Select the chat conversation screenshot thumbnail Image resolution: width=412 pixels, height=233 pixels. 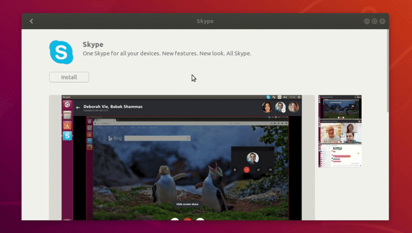coord(340,156)
